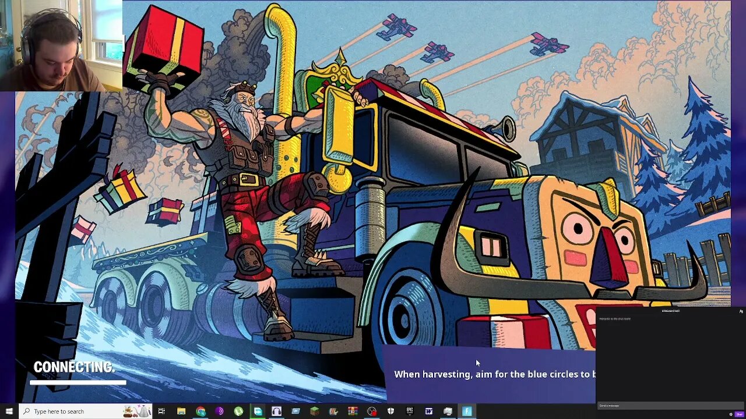The height and width of the screenshot is (419, 746).
Task: Open File Explorer from the taskbar
Action: 181,411
